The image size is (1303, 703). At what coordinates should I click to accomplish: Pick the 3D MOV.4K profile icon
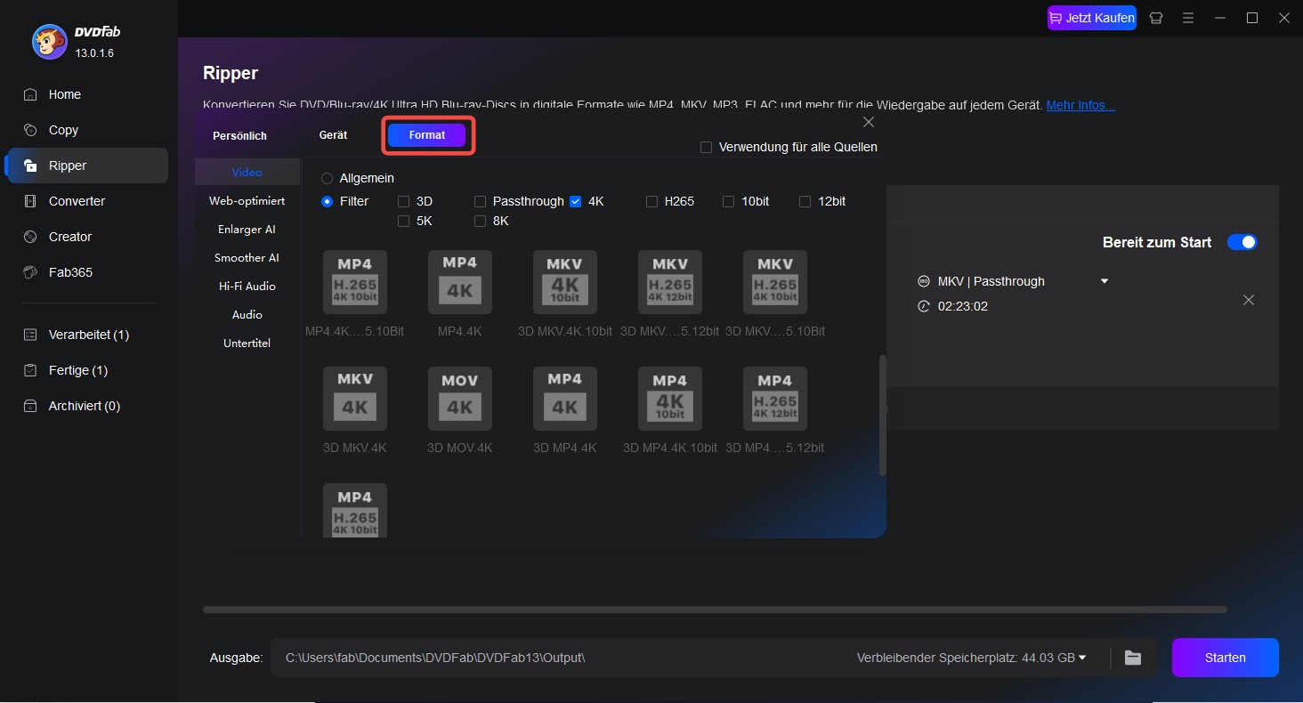coord(460,399)
